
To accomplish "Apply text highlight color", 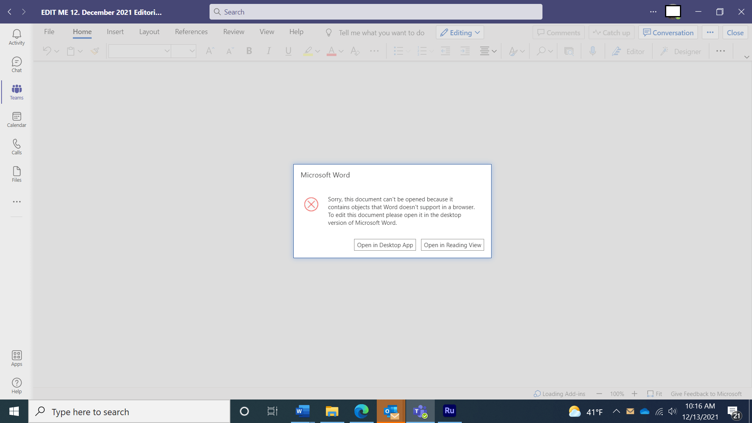I will pos(308,51).
